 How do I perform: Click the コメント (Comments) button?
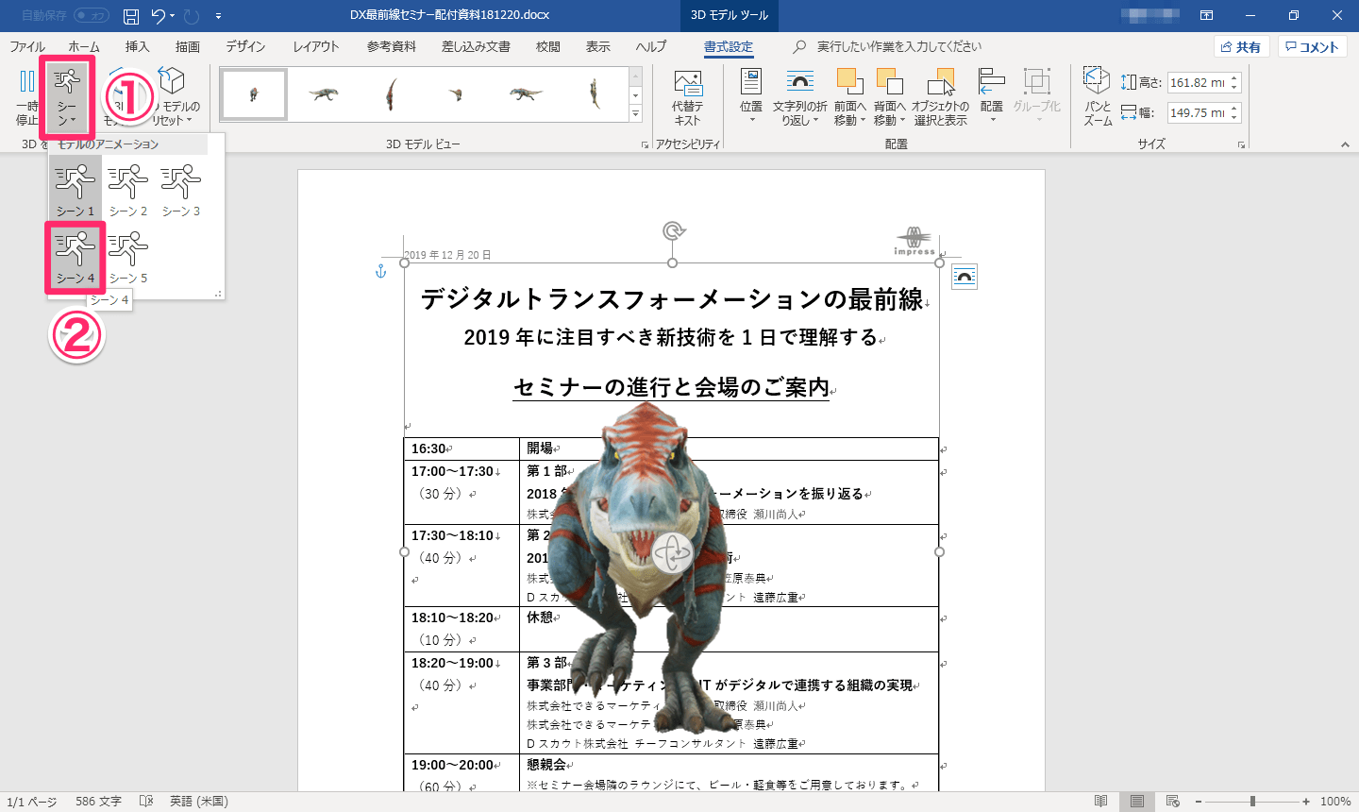(1313, 47)
